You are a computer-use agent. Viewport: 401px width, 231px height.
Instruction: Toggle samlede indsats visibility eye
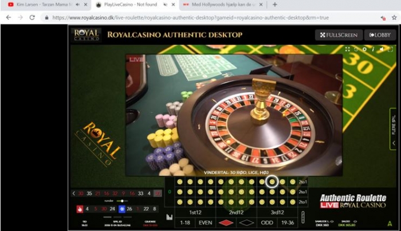click(332, 221)
